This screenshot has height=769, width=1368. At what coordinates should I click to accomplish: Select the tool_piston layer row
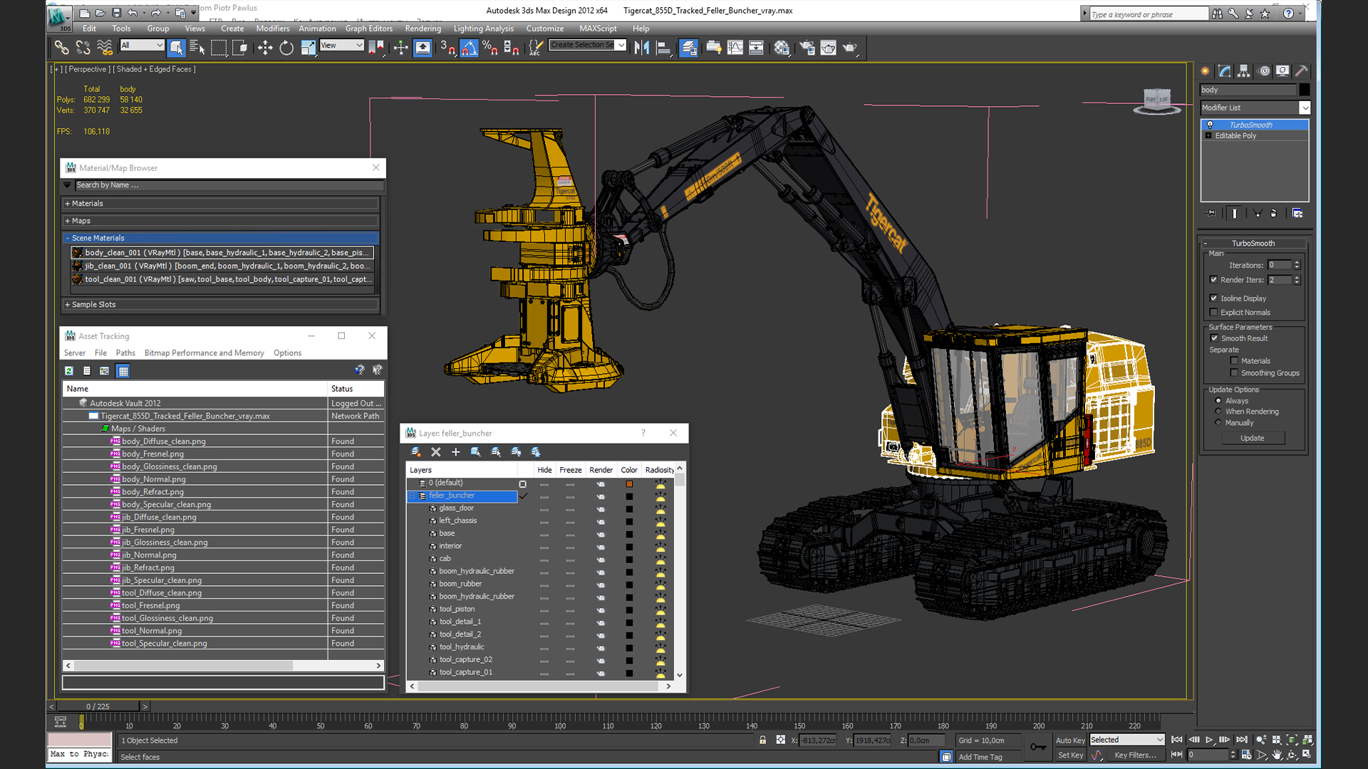point(457,609)
